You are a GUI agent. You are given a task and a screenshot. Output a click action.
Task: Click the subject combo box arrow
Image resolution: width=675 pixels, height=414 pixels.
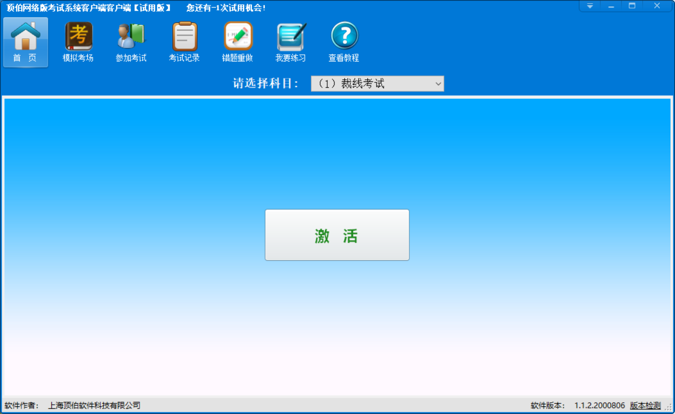438,84
